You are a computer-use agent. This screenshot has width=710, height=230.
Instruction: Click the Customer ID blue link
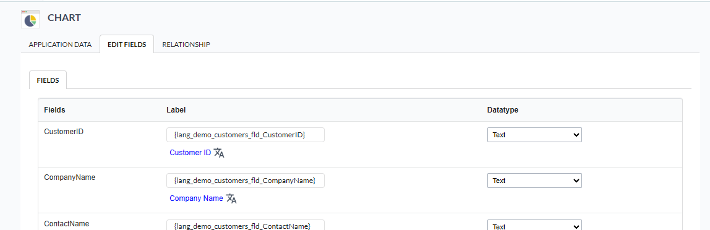[190, 153]
